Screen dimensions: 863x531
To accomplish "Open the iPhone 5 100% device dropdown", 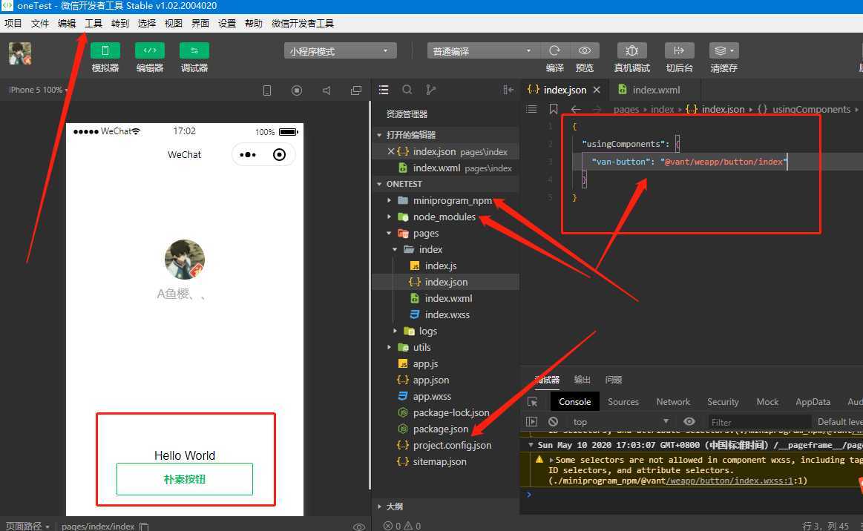I will click(38, 90).
